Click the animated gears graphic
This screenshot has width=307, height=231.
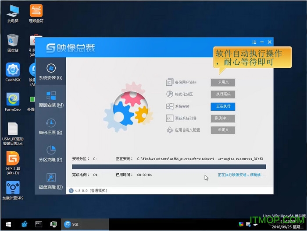point(128,107)
